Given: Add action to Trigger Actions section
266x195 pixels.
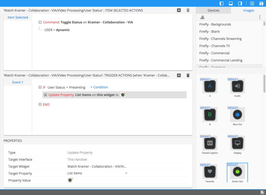Looking at the screenshot, I should (x=179, y=75).
